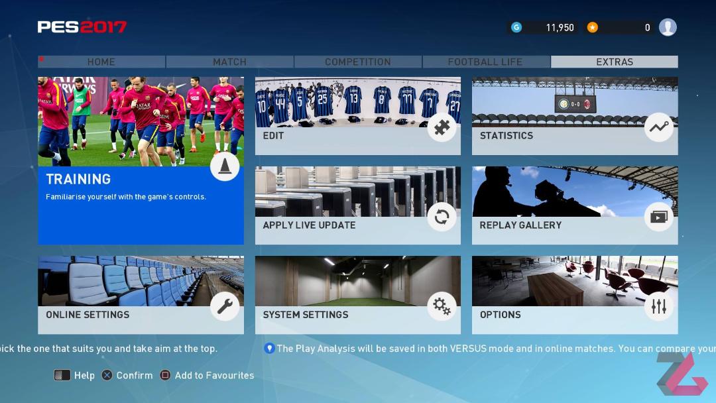Select the EXTRAS tab
The width and height of the screenshot is (716, 403).
point(614,62)
